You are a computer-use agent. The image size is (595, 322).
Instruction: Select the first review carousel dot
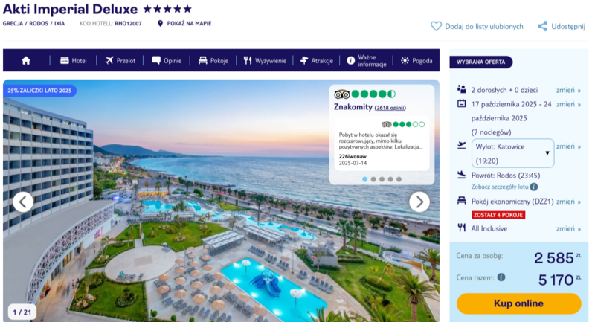click(364, 179)
